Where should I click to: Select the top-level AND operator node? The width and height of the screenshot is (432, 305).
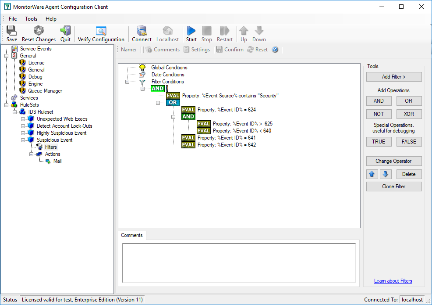coord(158,89)
